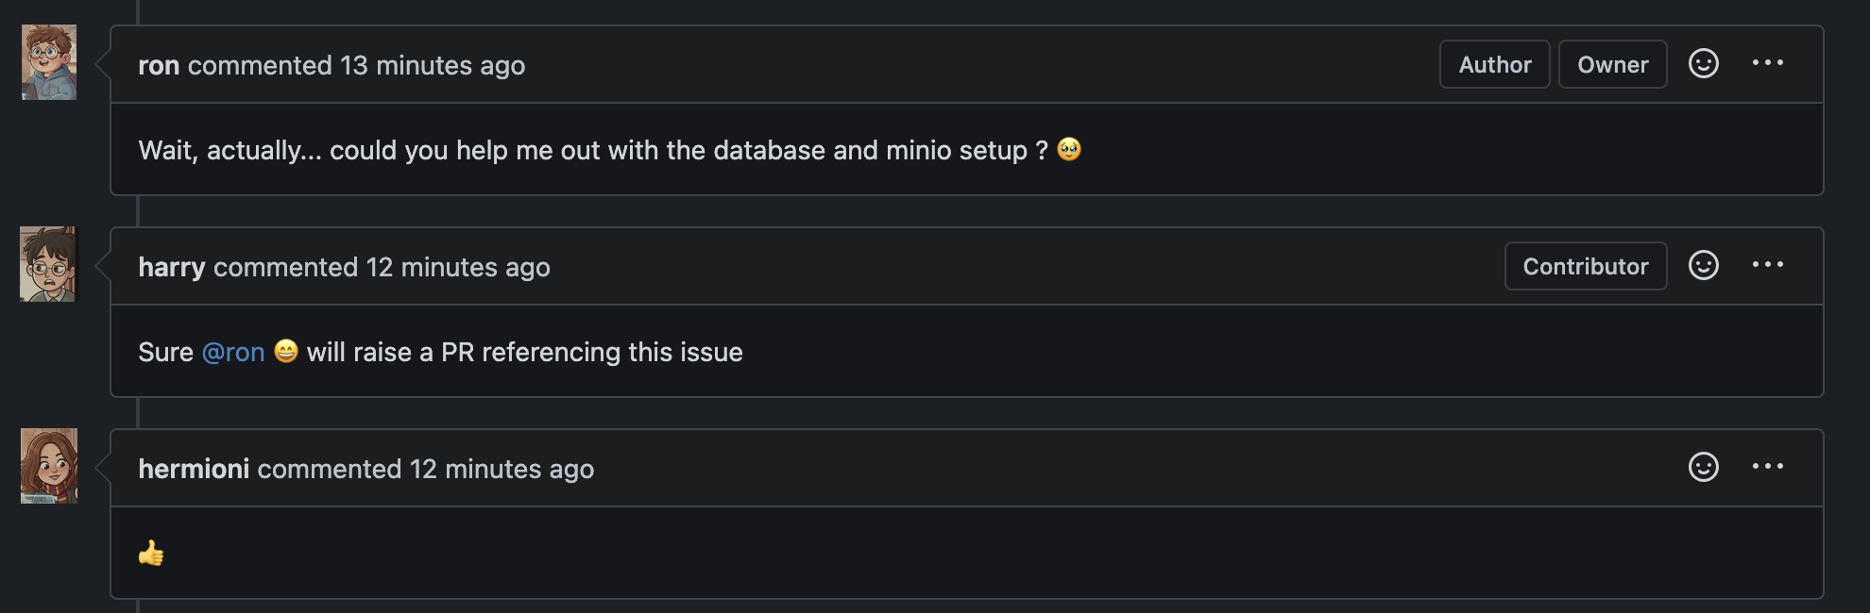Open options menu on harry's comment
This screenshot has width=1870, height=613.
[x=1768, y=265]
